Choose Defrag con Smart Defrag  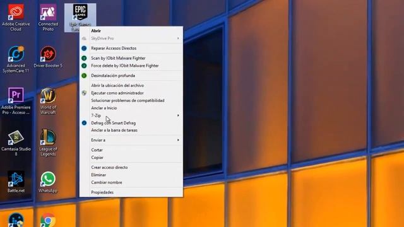point(131,123)
